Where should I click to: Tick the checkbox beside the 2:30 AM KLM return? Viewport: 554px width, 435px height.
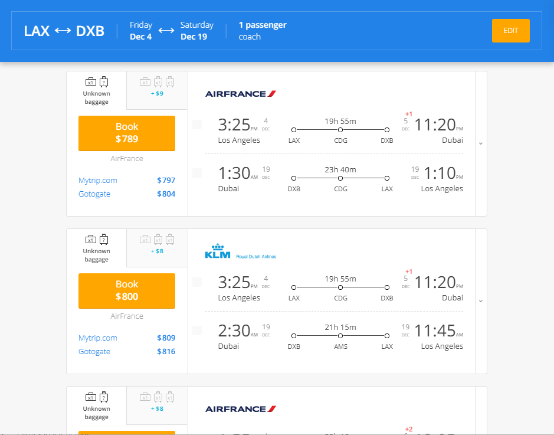pos(197,331)
